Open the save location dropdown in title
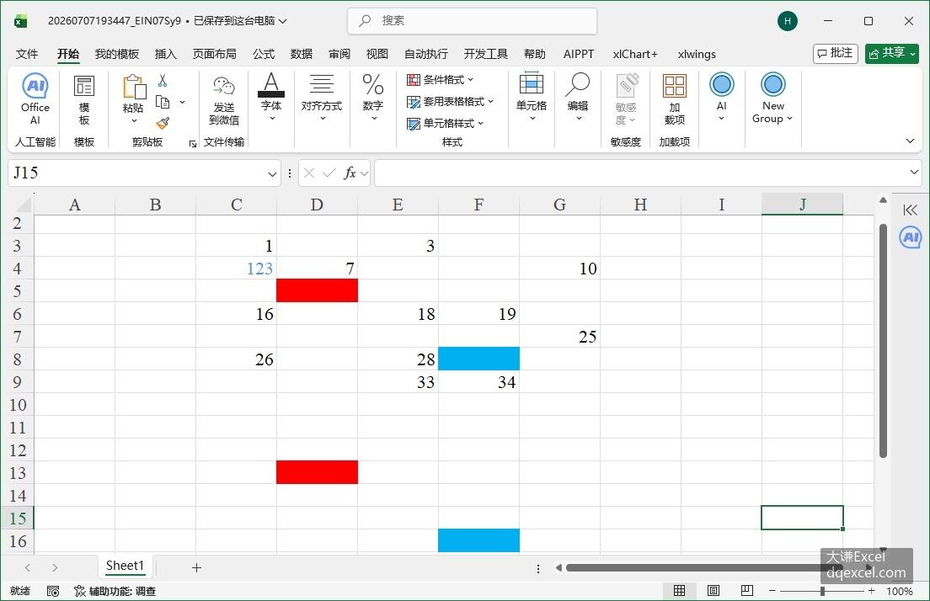 (283, 21)
